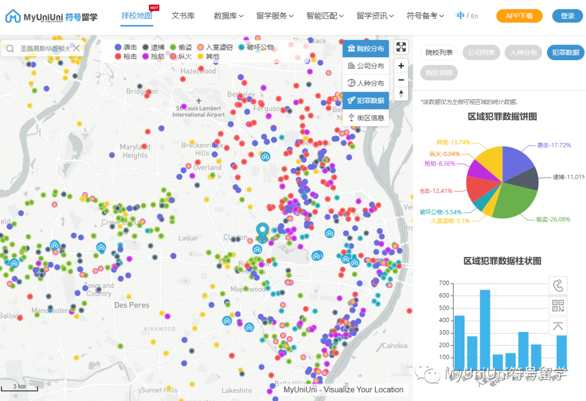The width and height of the screenshot is (586, 401).
Task: Click the dark gray 逮捕 pie slice
Action: [525, 179]
